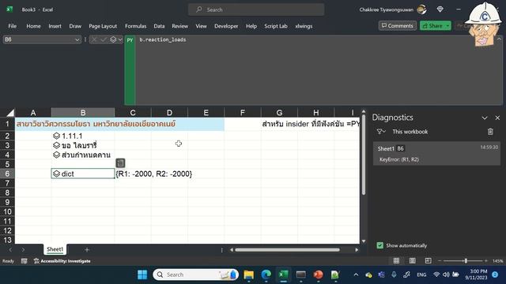This screenshot has height=284, width=506.
Task: Click the macro record status icon
Action: pyautogui.click(x=25, y=261)
